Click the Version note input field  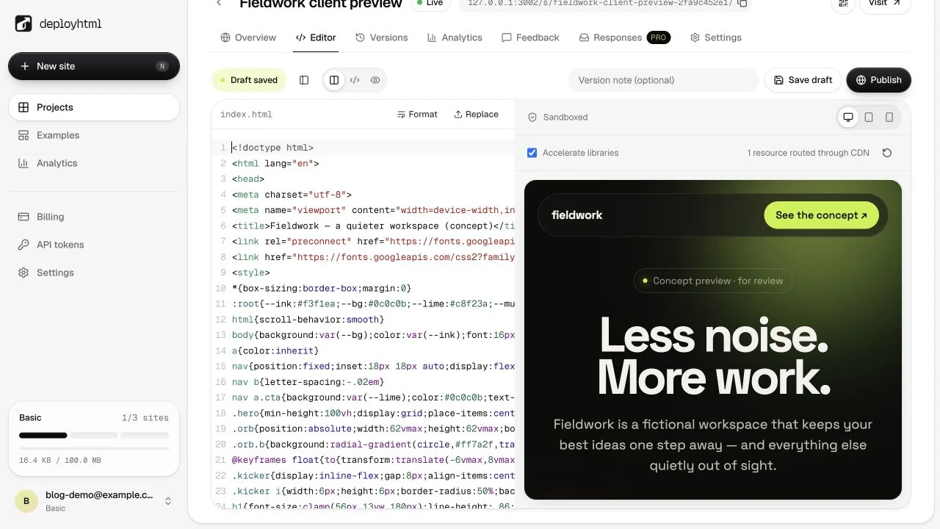tap(663, 80)
